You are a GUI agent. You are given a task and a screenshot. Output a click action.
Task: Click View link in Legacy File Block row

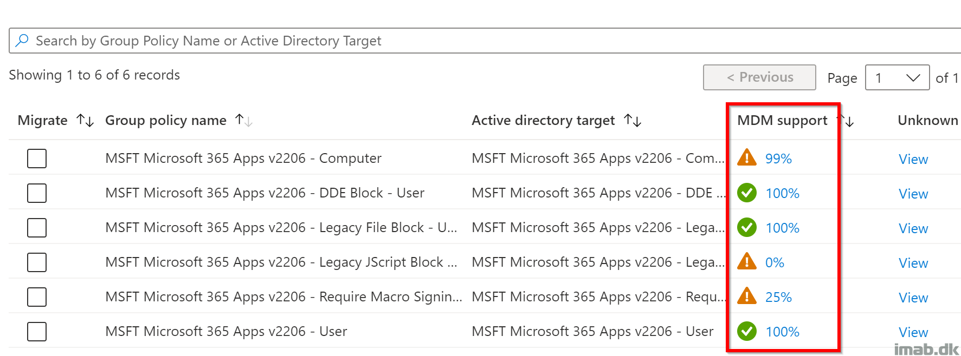(x=913, y=228)
